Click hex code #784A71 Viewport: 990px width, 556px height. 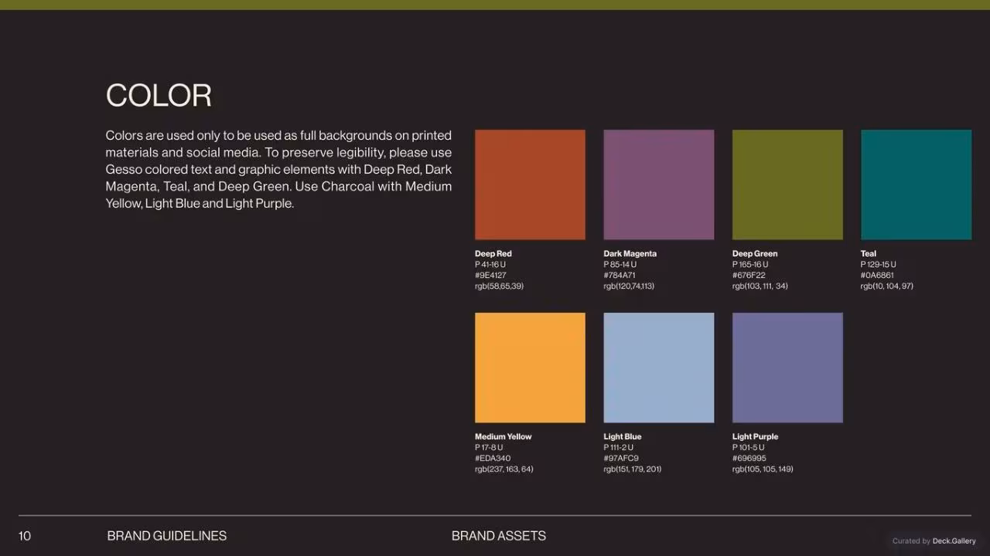[x=620, y=275]
